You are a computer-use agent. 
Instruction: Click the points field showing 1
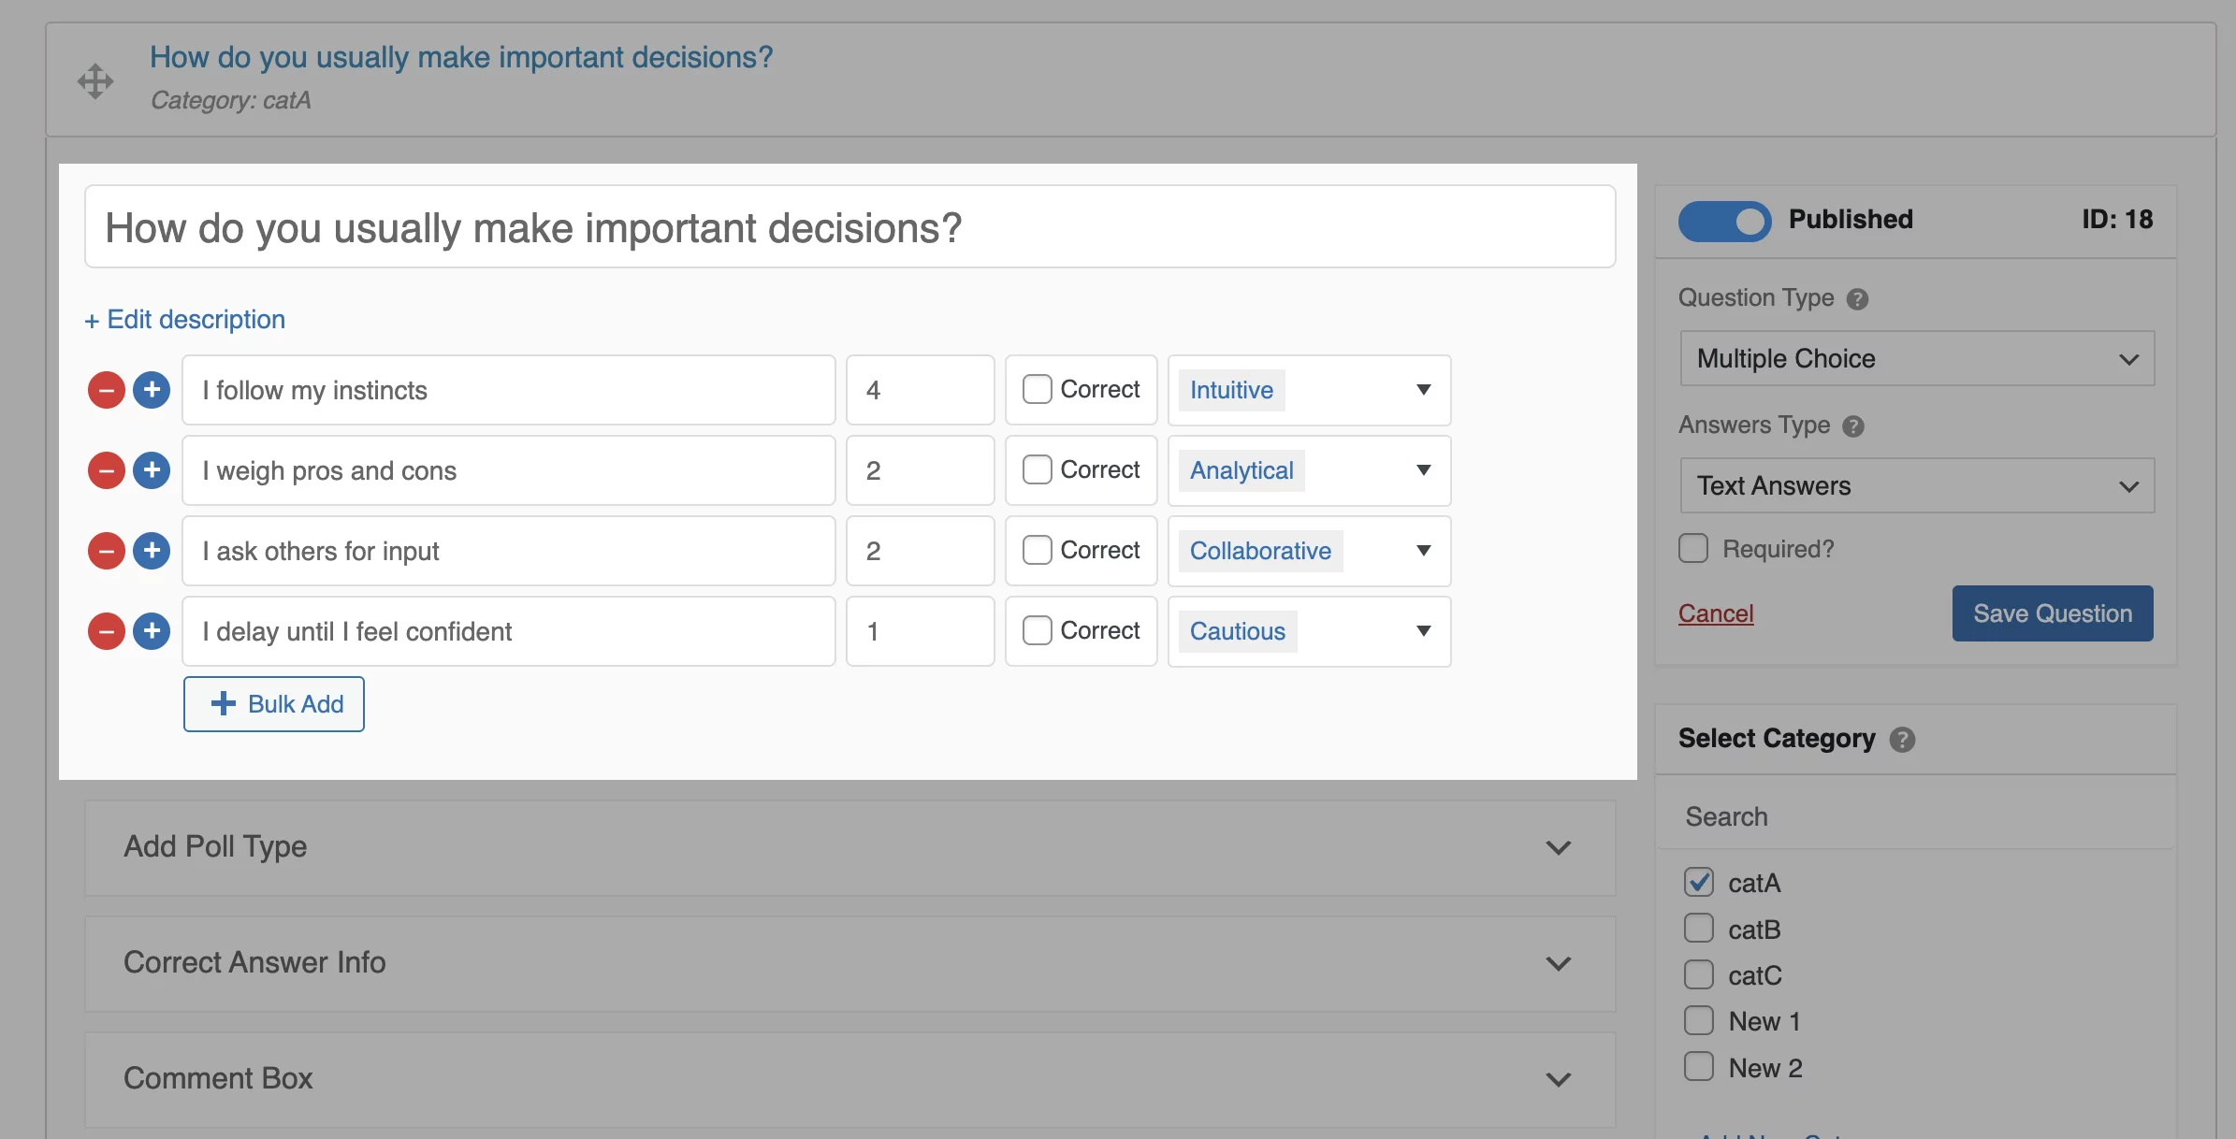921,631
